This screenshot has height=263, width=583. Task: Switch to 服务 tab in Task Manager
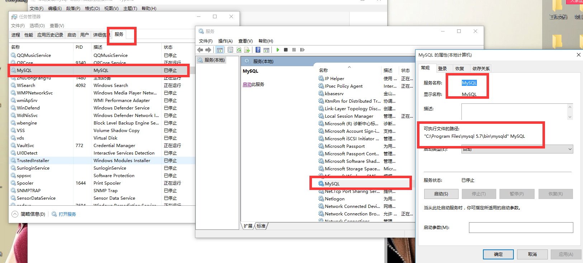pyautogui.click(x=119, y=34)
